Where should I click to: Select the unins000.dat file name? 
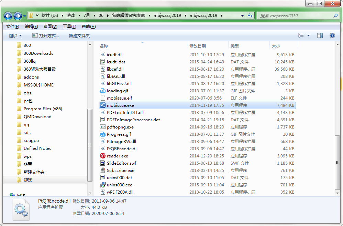click(x=120, y=177)
